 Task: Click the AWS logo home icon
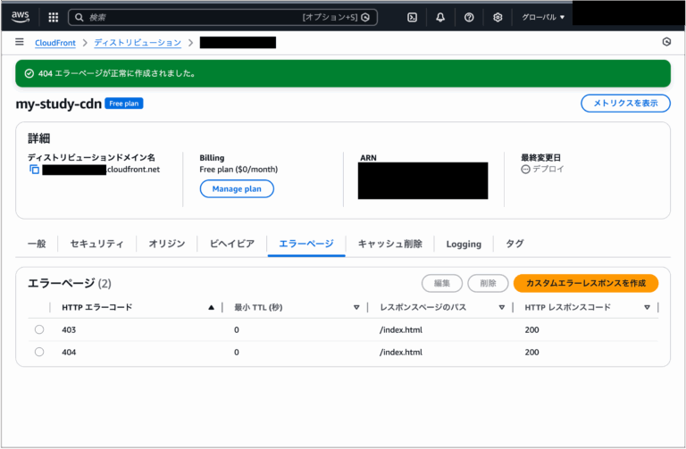coord(21,16)
